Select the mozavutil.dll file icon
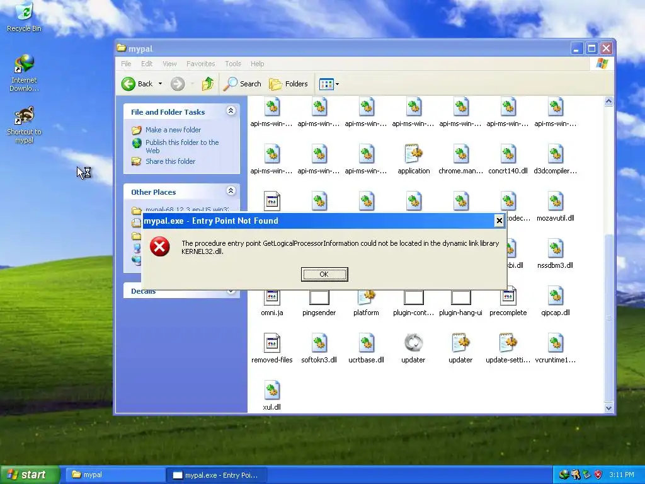 [556, 201]
